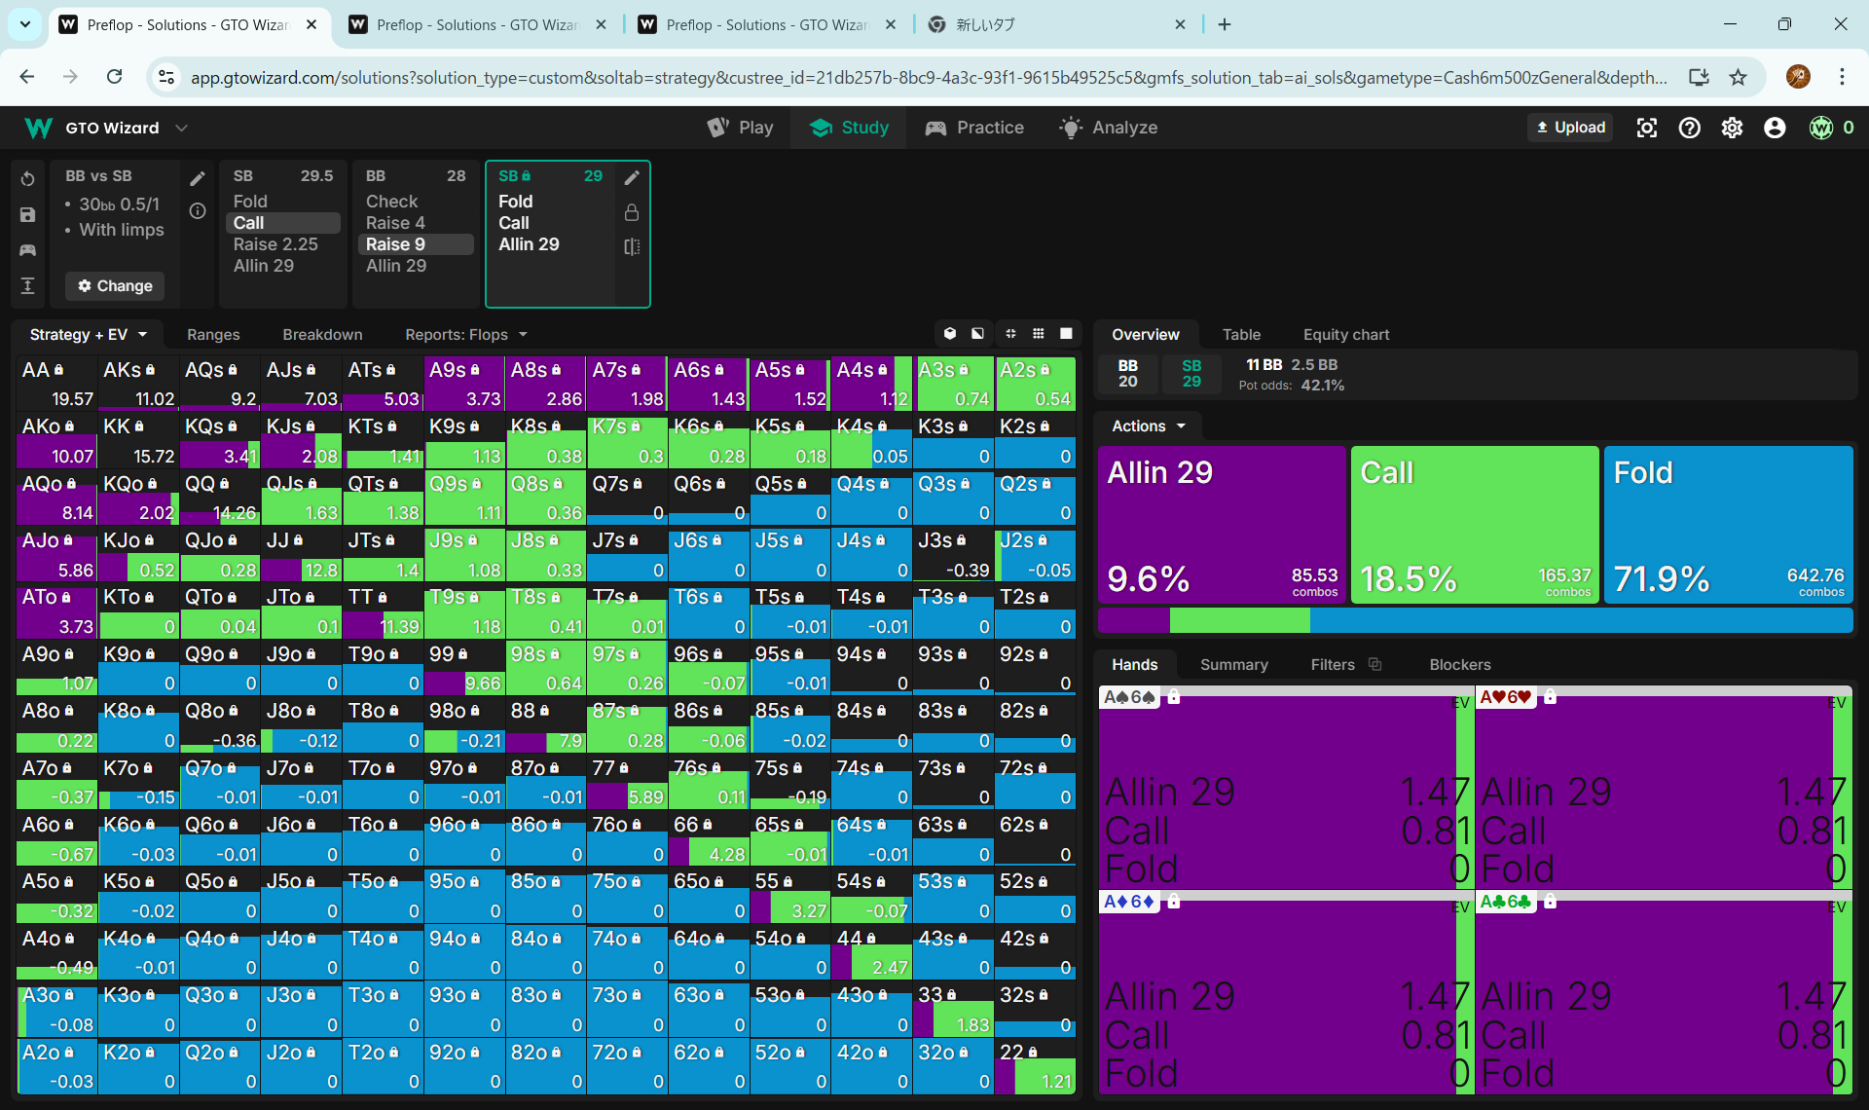Viewport: 1869px width, 1110px height.
Task: Open the Blockers tab
Action: [1459, 664]
